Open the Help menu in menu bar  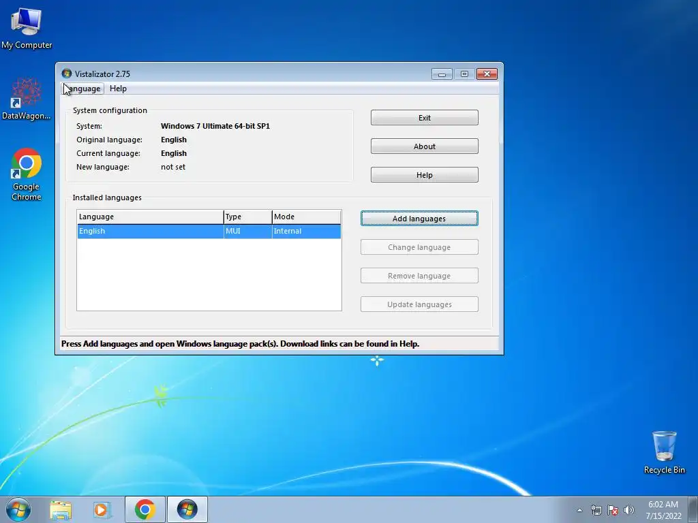point(118,89)
